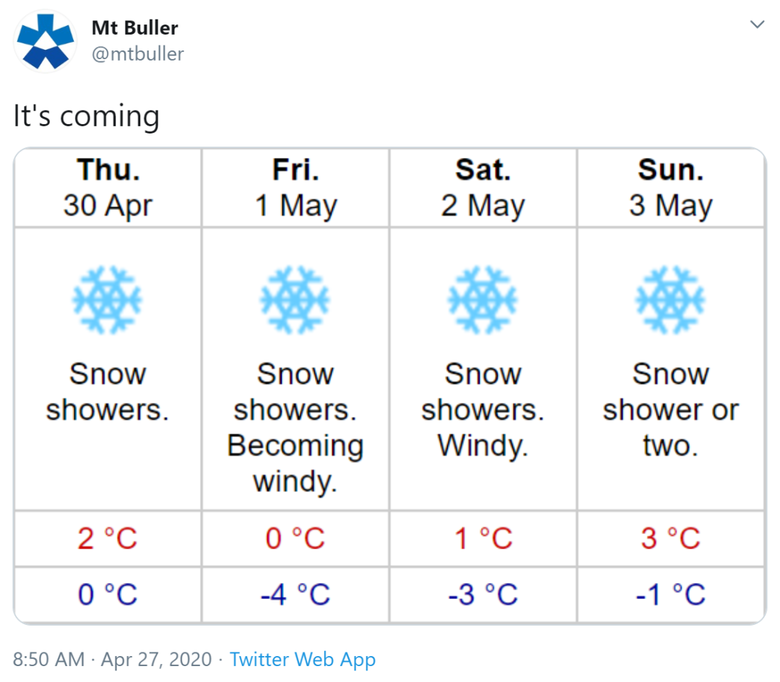Click Sunday 3 May snowflake icon
Image resolution: width=780 pixels, height=682 pixels.
[670, 300]
